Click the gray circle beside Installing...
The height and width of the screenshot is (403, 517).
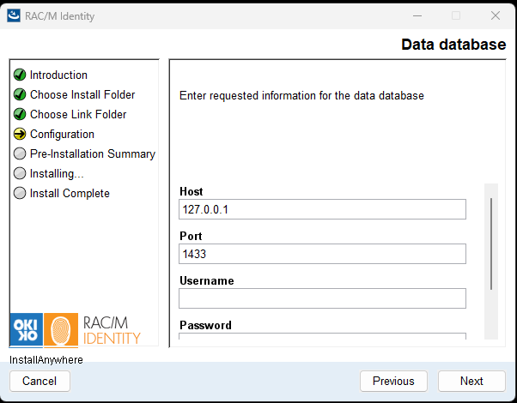tap(20, 174)
